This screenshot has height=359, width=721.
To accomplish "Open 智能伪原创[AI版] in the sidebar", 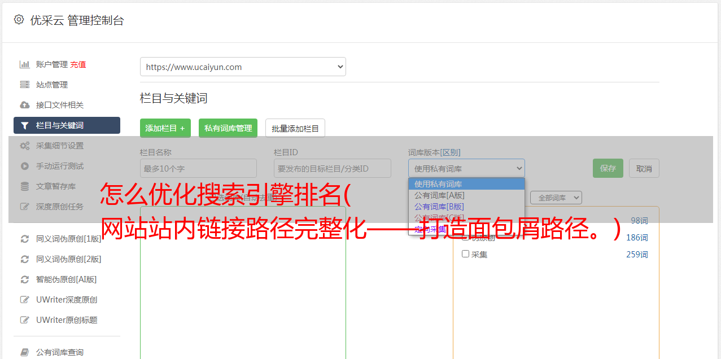I will (x=67, y=279).
